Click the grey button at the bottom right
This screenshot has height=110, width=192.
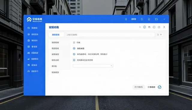point(139,87)
